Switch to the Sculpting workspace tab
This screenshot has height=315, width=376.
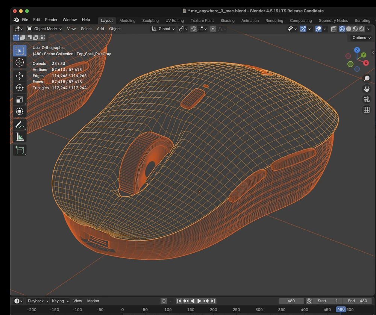click(x=150, y=21)
